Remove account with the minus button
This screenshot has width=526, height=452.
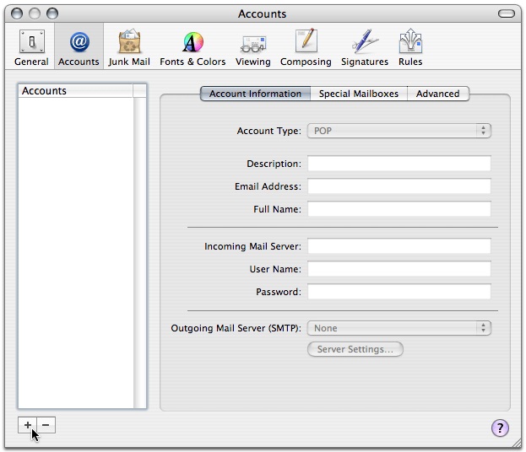46,425
